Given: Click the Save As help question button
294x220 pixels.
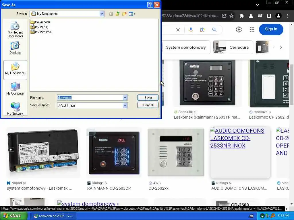Looking at the screenshot, I should click(150, 5).
